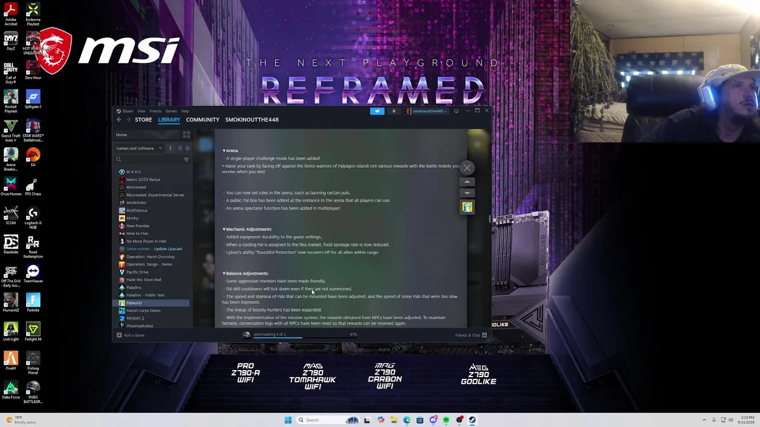
Task: Show hidden system tray icons chevron
Action: [705, 420]
